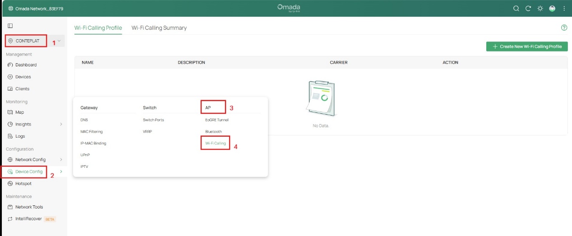Expand the Insights submenu chevron

(61, 124)
